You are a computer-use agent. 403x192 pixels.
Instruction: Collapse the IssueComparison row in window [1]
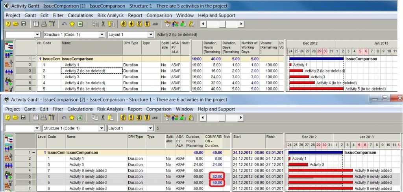[34, 59]
